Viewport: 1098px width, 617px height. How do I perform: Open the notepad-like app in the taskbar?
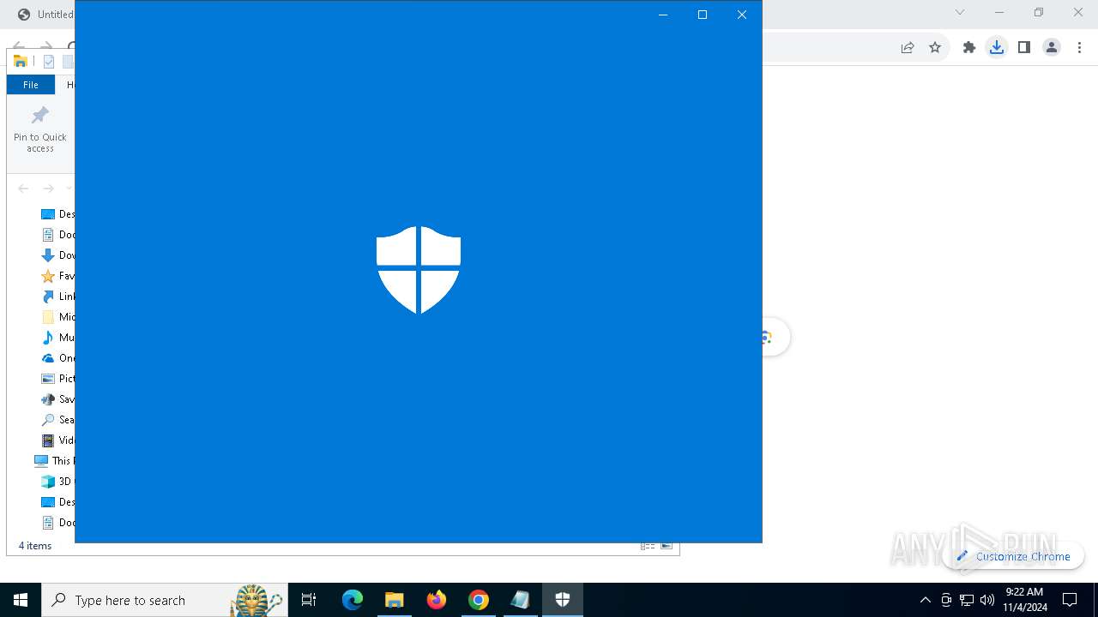pyautogui.click(x=521, y=600)
